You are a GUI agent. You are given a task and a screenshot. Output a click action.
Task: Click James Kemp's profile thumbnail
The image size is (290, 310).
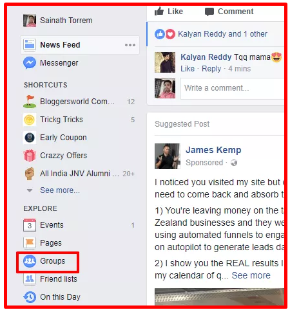168,156
